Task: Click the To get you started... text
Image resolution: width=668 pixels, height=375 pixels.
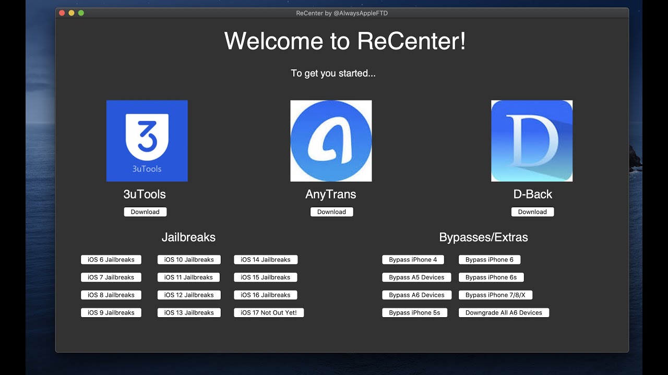Action: tap(333, 73)
